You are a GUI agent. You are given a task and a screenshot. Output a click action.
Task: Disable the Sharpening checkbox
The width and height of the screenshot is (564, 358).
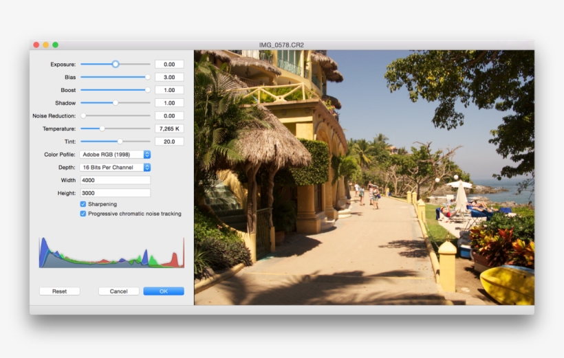83,204
